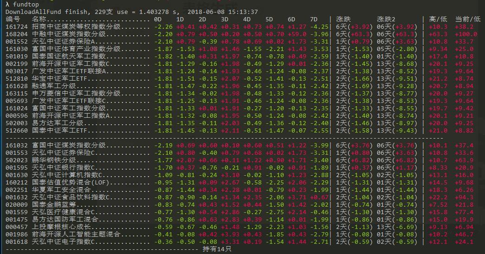Select the timestamp 2018-06-08 15:13:37
This screenshot has height=254, width=485.
pos(222,12)
